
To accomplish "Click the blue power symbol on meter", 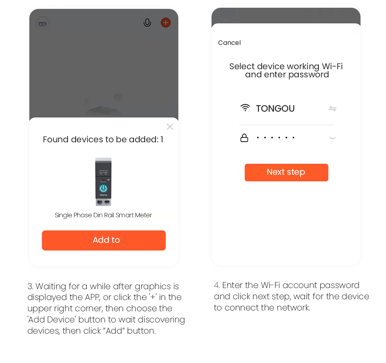I will tap(103, 188).
